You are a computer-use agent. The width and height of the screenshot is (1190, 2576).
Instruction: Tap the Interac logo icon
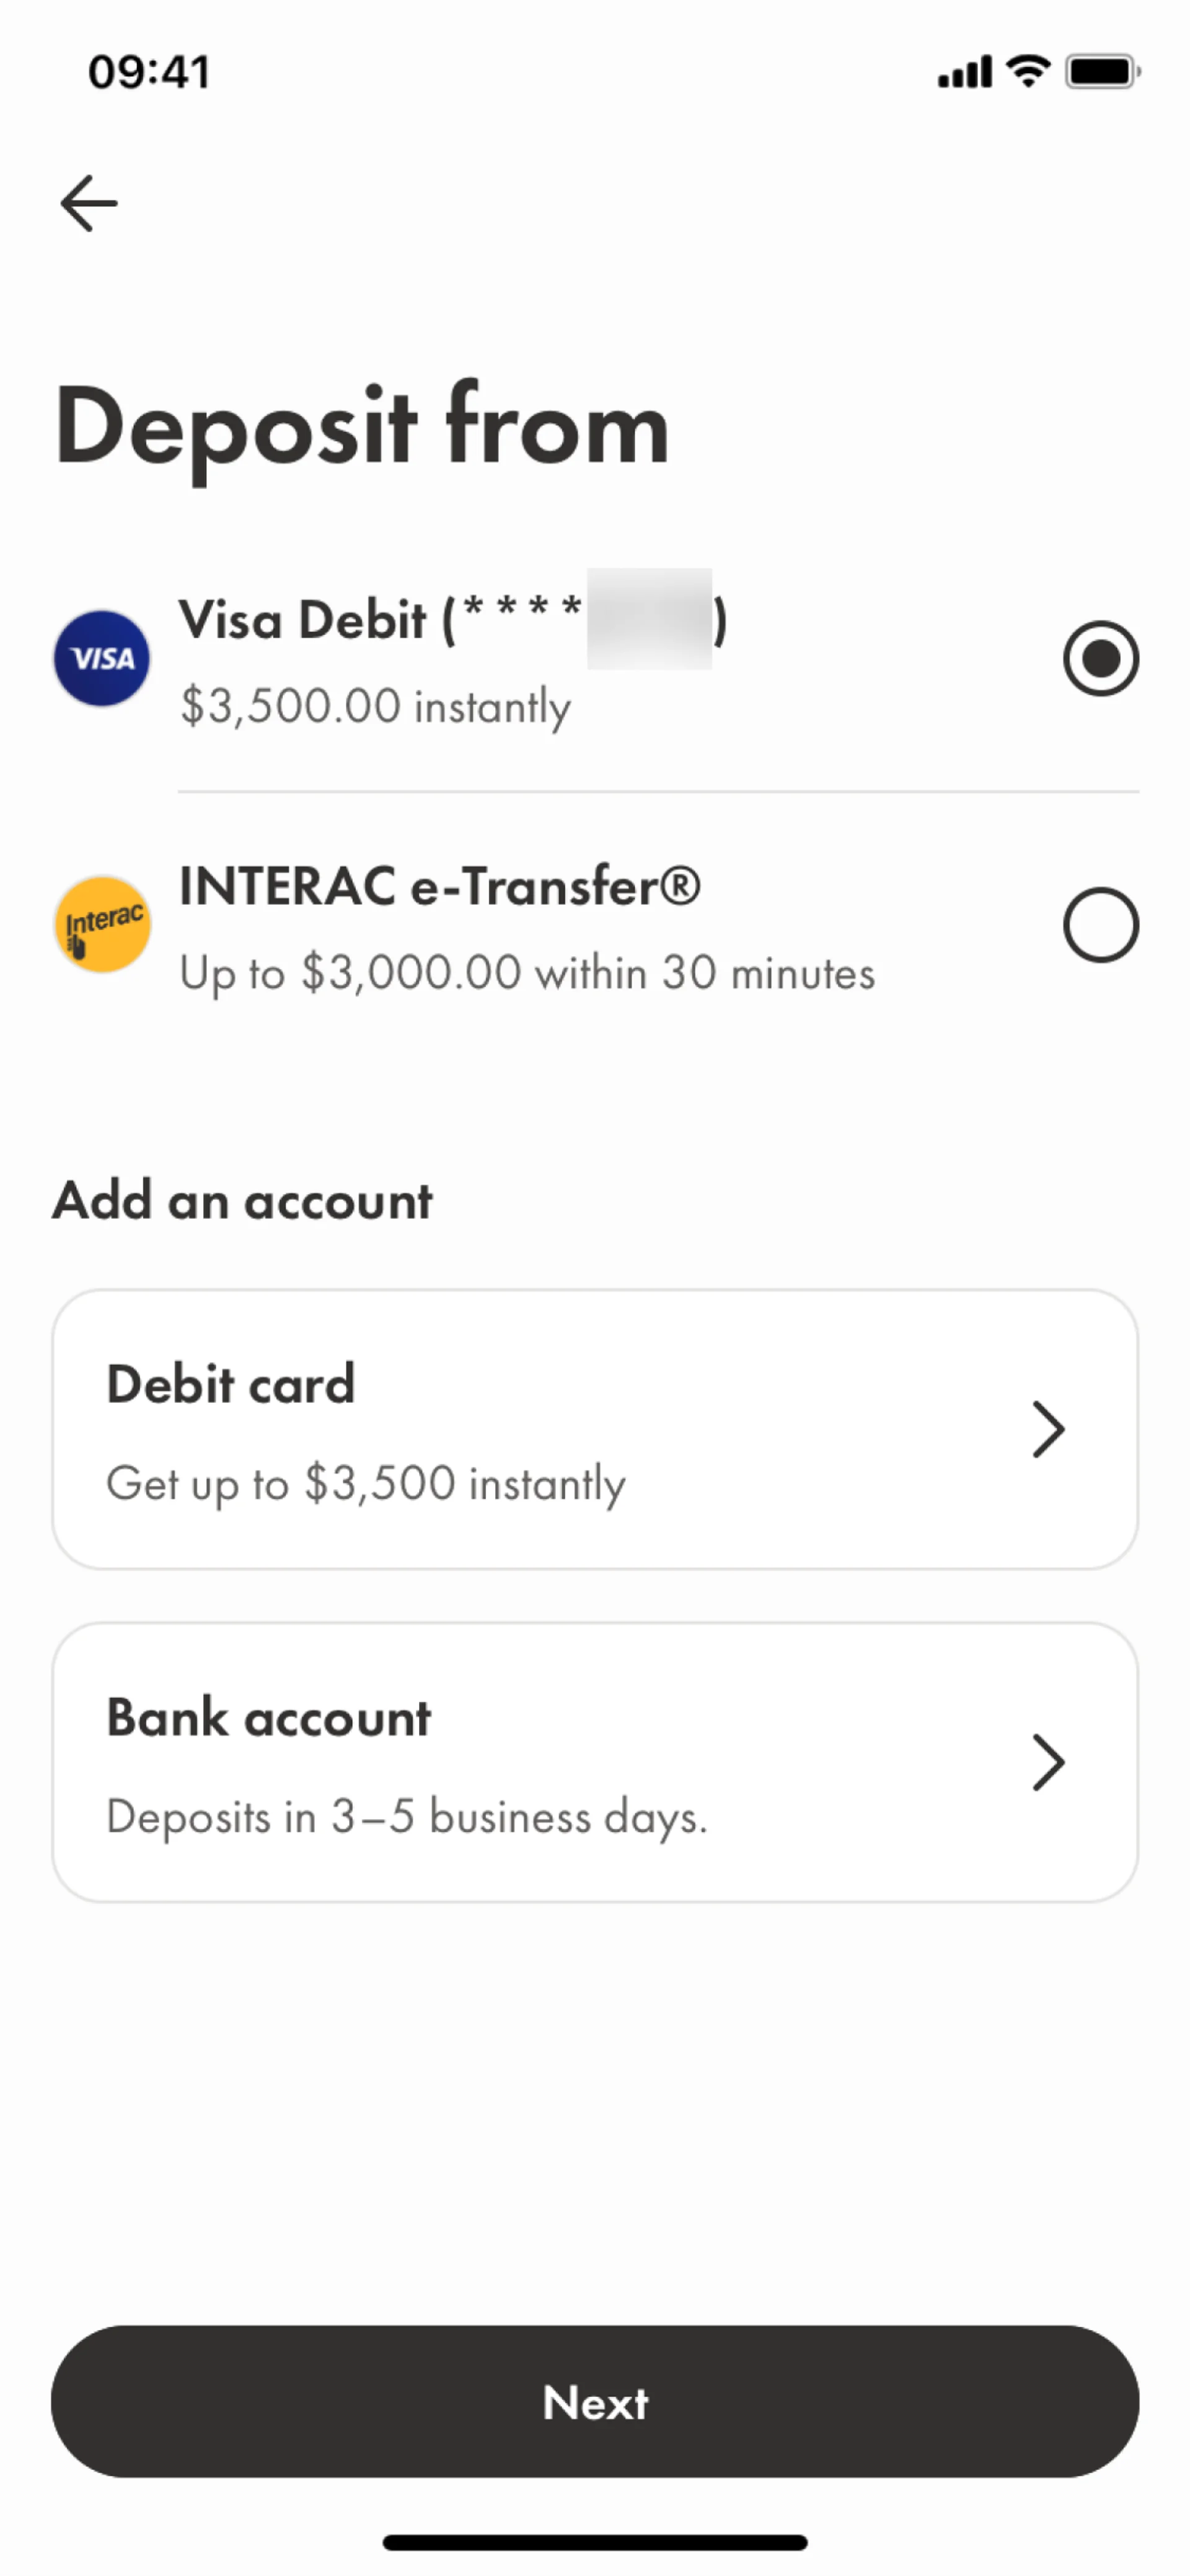click(x=102, y=925)
